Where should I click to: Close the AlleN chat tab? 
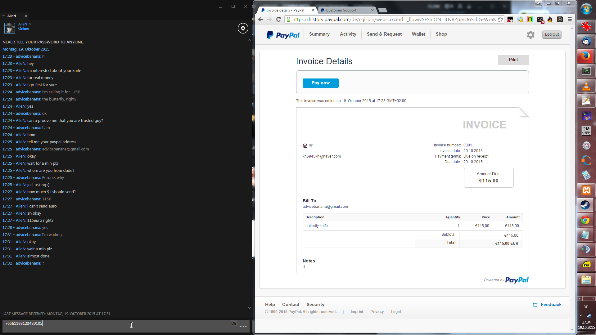[x=26, y=16]
